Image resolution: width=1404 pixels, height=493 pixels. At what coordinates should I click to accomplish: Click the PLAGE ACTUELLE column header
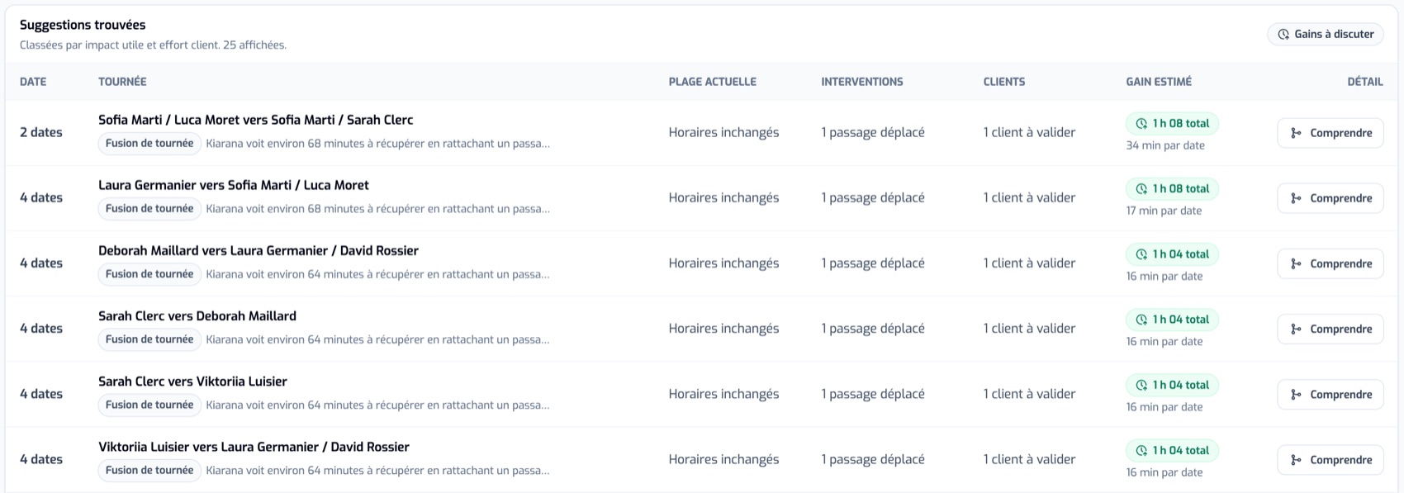(x=713, y=82)
